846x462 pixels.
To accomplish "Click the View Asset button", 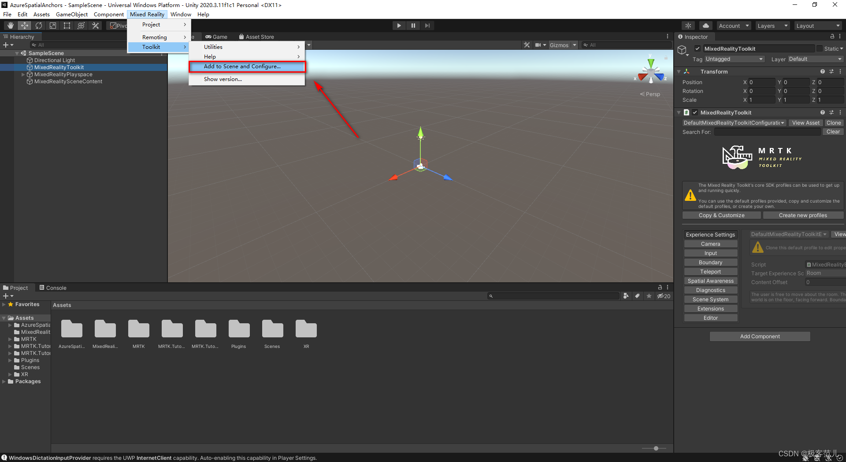I will click(805, 123).
